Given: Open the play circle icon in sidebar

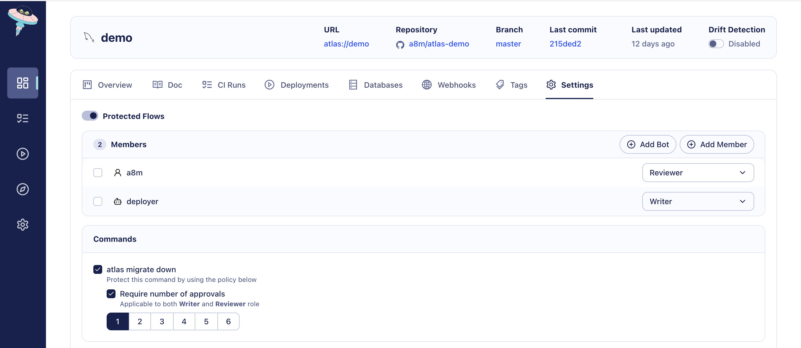Looking at the screenshot, I should 23,154.
